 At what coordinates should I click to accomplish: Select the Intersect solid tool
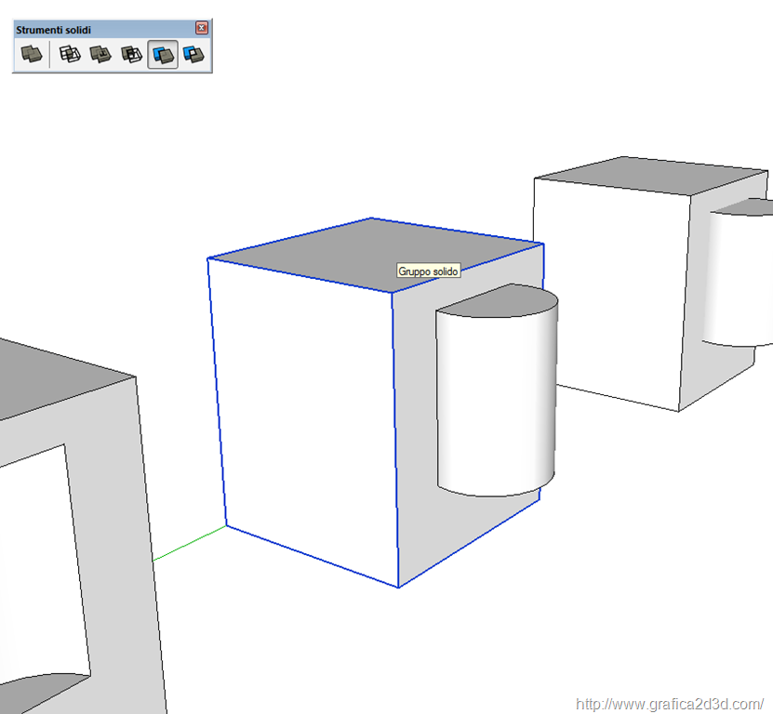tap(70, 55)
